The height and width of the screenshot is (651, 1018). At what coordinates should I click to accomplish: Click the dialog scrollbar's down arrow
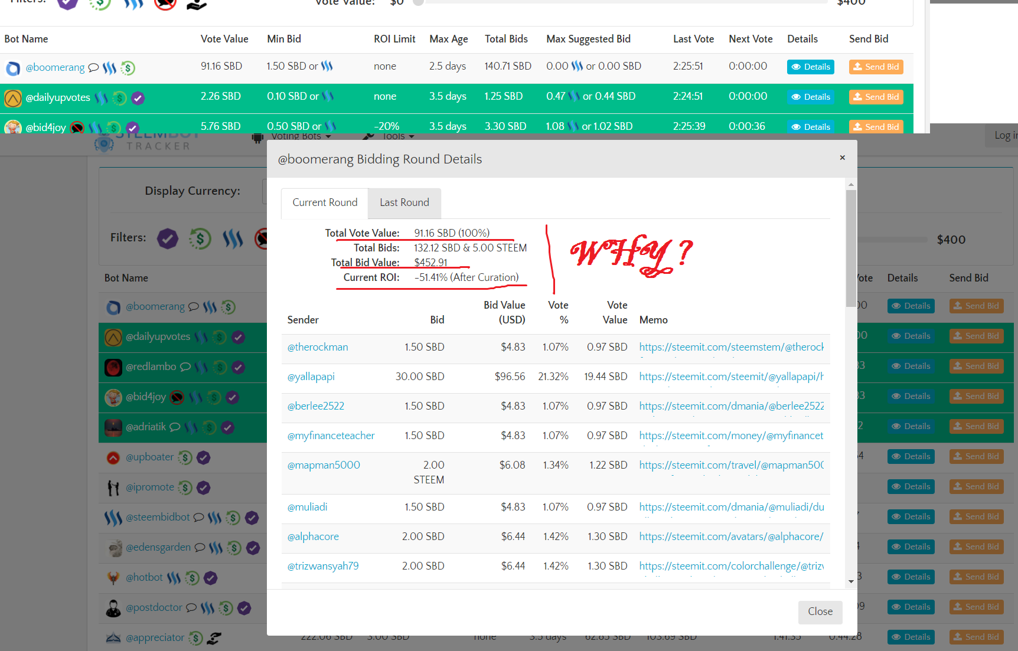(851, 581)
